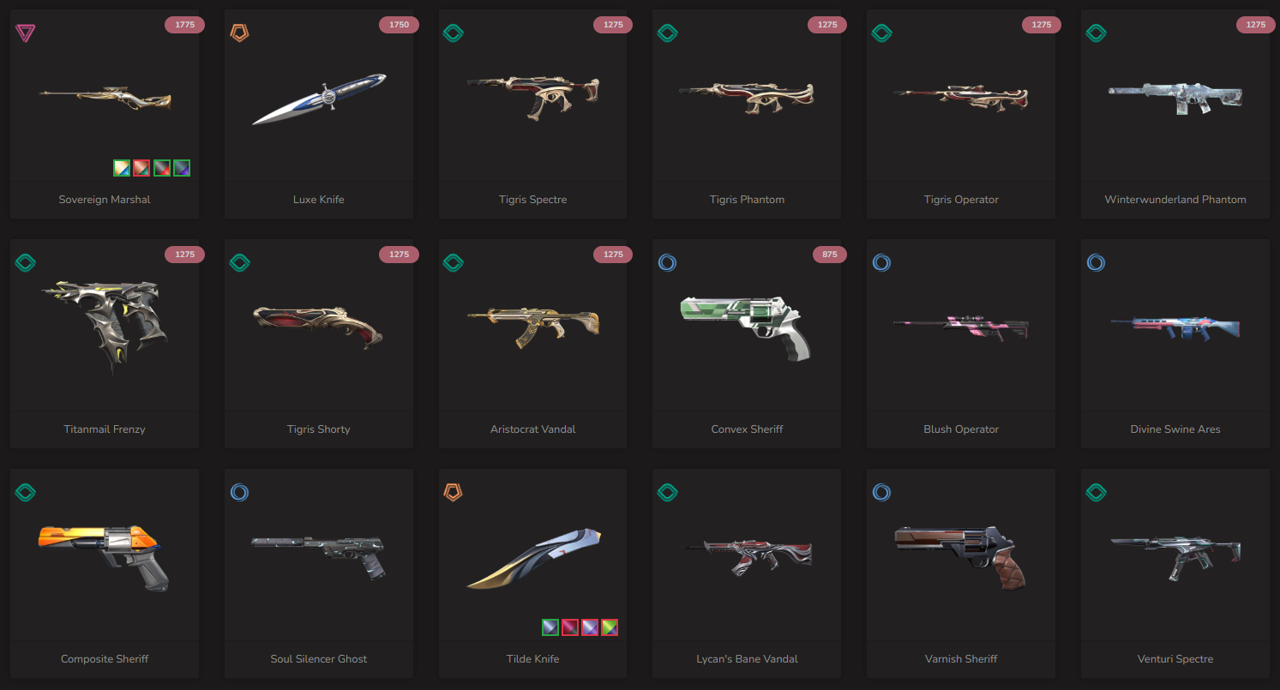
Task: Choose the magenta Tilde Knife variant swatch
Action: click(x=570, y=627)
